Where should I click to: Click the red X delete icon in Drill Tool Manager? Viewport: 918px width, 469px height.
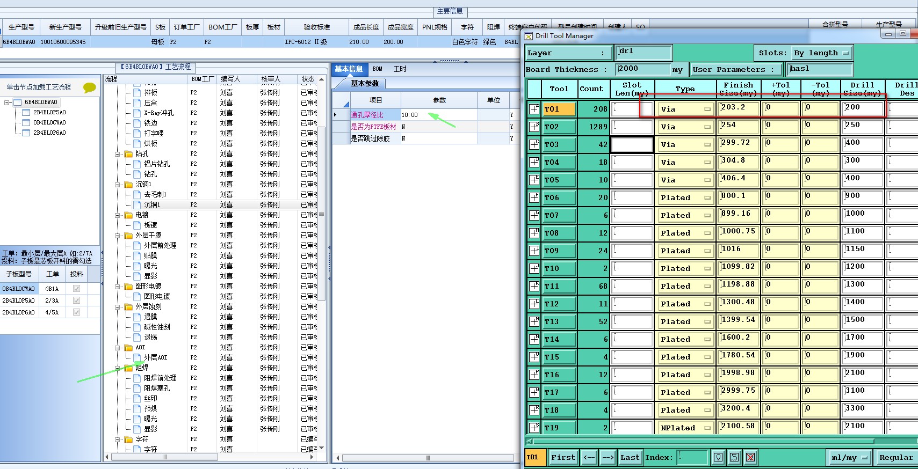click(750, 457)
